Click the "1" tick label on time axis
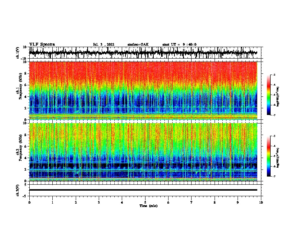The image size is (294, 227). point(53,203)
